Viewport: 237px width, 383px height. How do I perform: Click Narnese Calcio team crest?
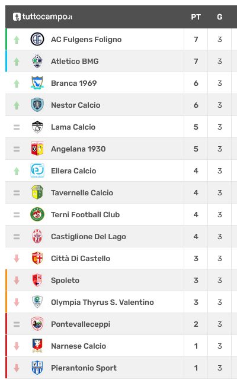pyautogui.click(x=37, y=346)
